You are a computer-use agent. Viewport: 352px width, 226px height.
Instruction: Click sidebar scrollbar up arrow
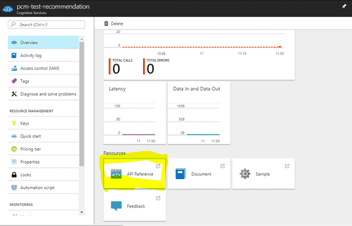click(82, 39)
